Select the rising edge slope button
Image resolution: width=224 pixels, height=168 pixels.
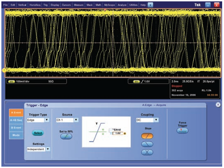(x=147, y=136)
